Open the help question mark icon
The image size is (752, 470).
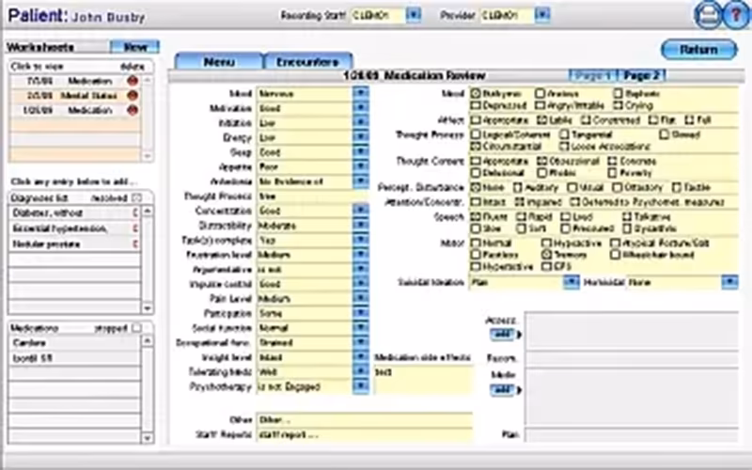click(736, 15)
